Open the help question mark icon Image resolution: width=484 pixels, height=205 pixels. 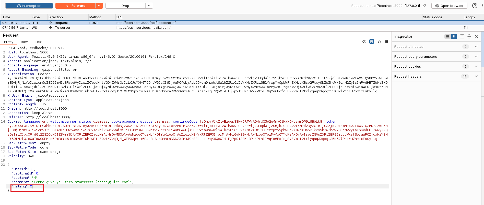coord(475,6)
